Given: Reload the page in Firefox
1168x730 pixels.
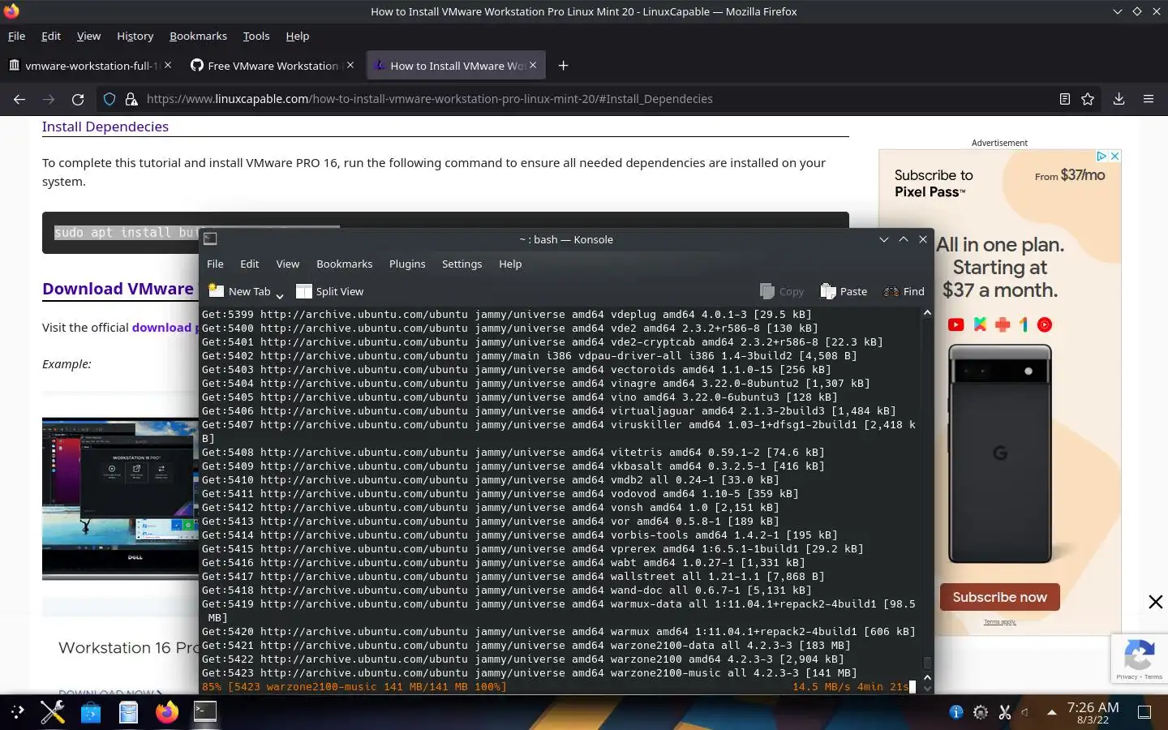Looking at the screenshot, I should click(x=78, y=99).
